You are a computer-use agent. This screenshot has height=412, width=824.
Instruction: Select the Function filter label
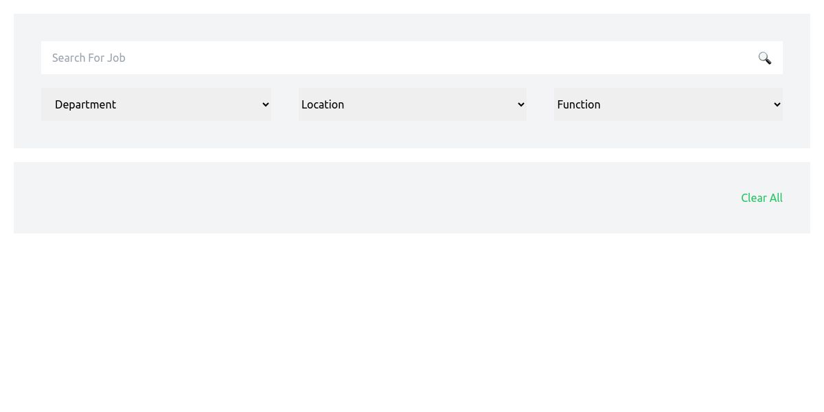[x=579, y=104]
